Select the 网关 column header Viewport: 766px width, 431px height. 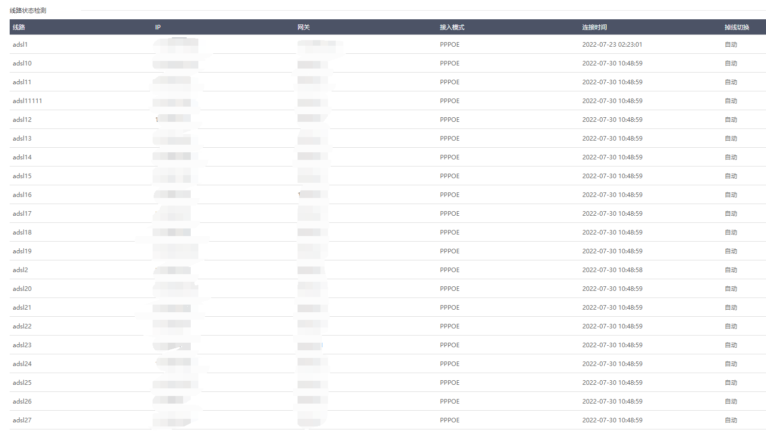coord(304,27)
